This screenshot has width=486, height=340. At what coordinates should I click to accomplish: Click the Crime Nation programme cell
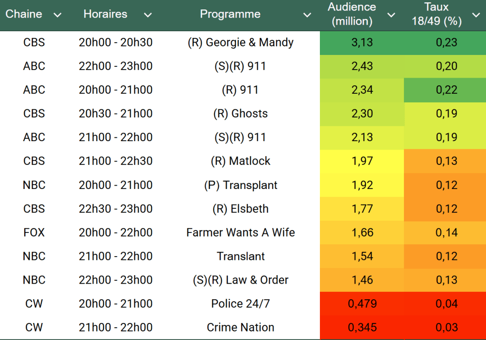240,327
